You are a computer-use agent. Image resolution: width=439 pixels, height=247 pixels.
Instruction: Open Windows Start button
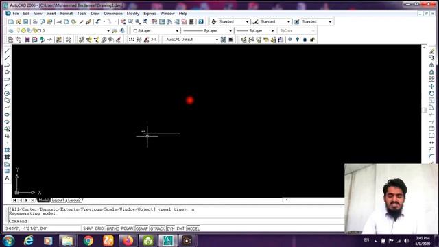pyautogui.click(x=8, y=241)
